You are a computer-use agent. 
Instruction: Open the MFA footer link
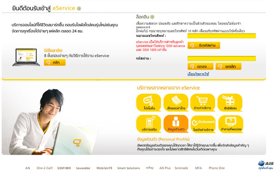[x=199, y=168]
